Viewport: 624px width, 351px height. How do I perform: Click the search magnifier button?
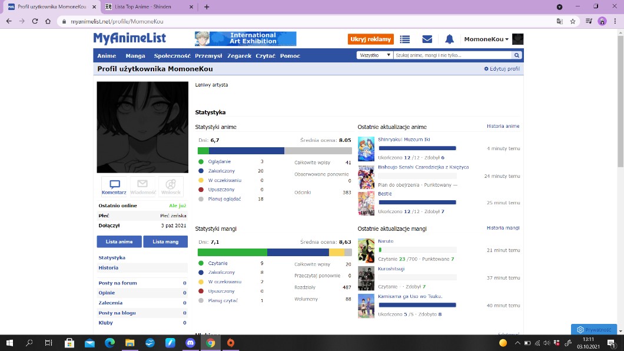pos(517,55)
